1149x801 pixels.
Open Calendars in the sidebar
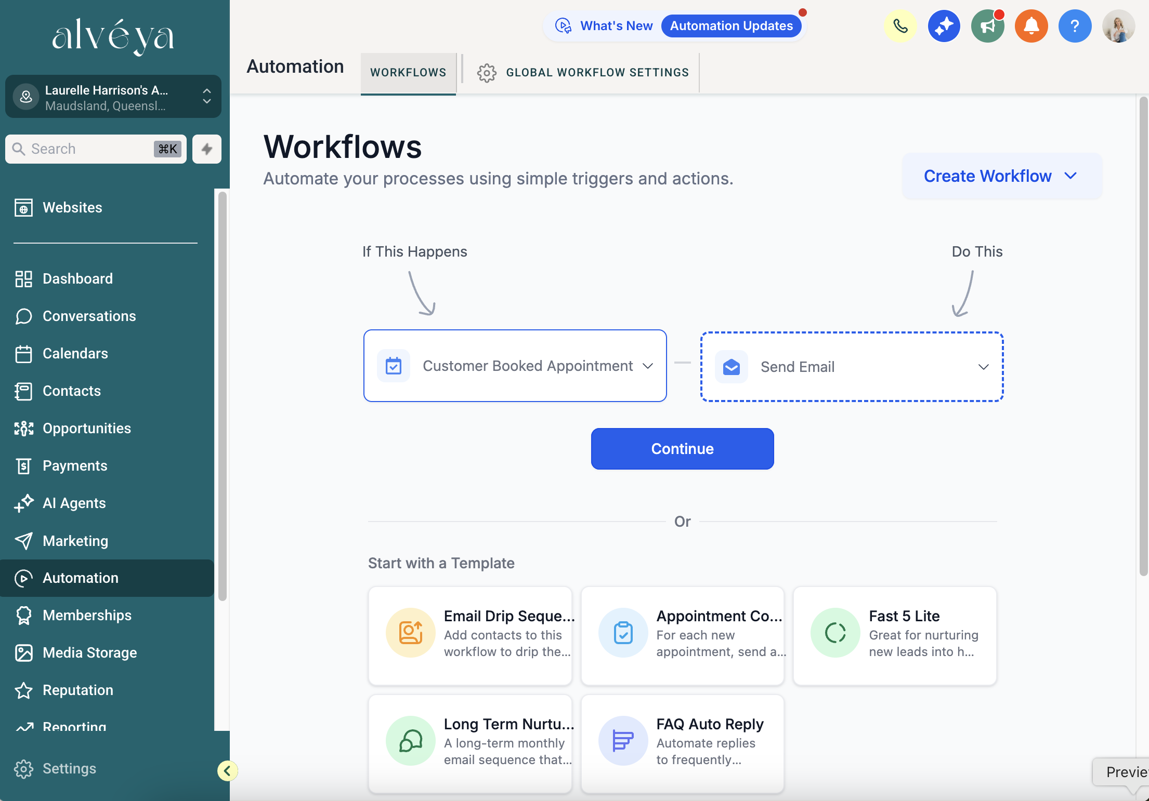pos(107,354)
